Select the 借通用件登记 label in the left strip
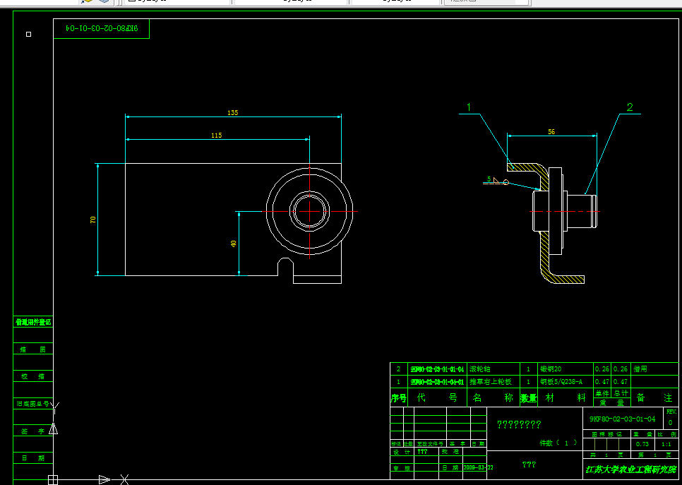This screenshot has width=682, height=485. coord(33,323)
